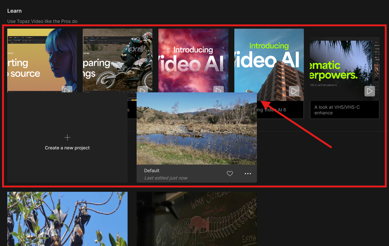
Task: Open the chalkboard dinosaur skeleton project
Action: tap(197, 219)
